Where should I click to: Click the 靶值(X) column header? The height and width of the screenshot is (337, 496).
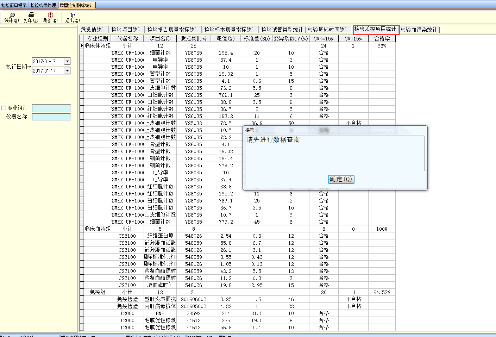pyautogui.click(x=226, y=39)
